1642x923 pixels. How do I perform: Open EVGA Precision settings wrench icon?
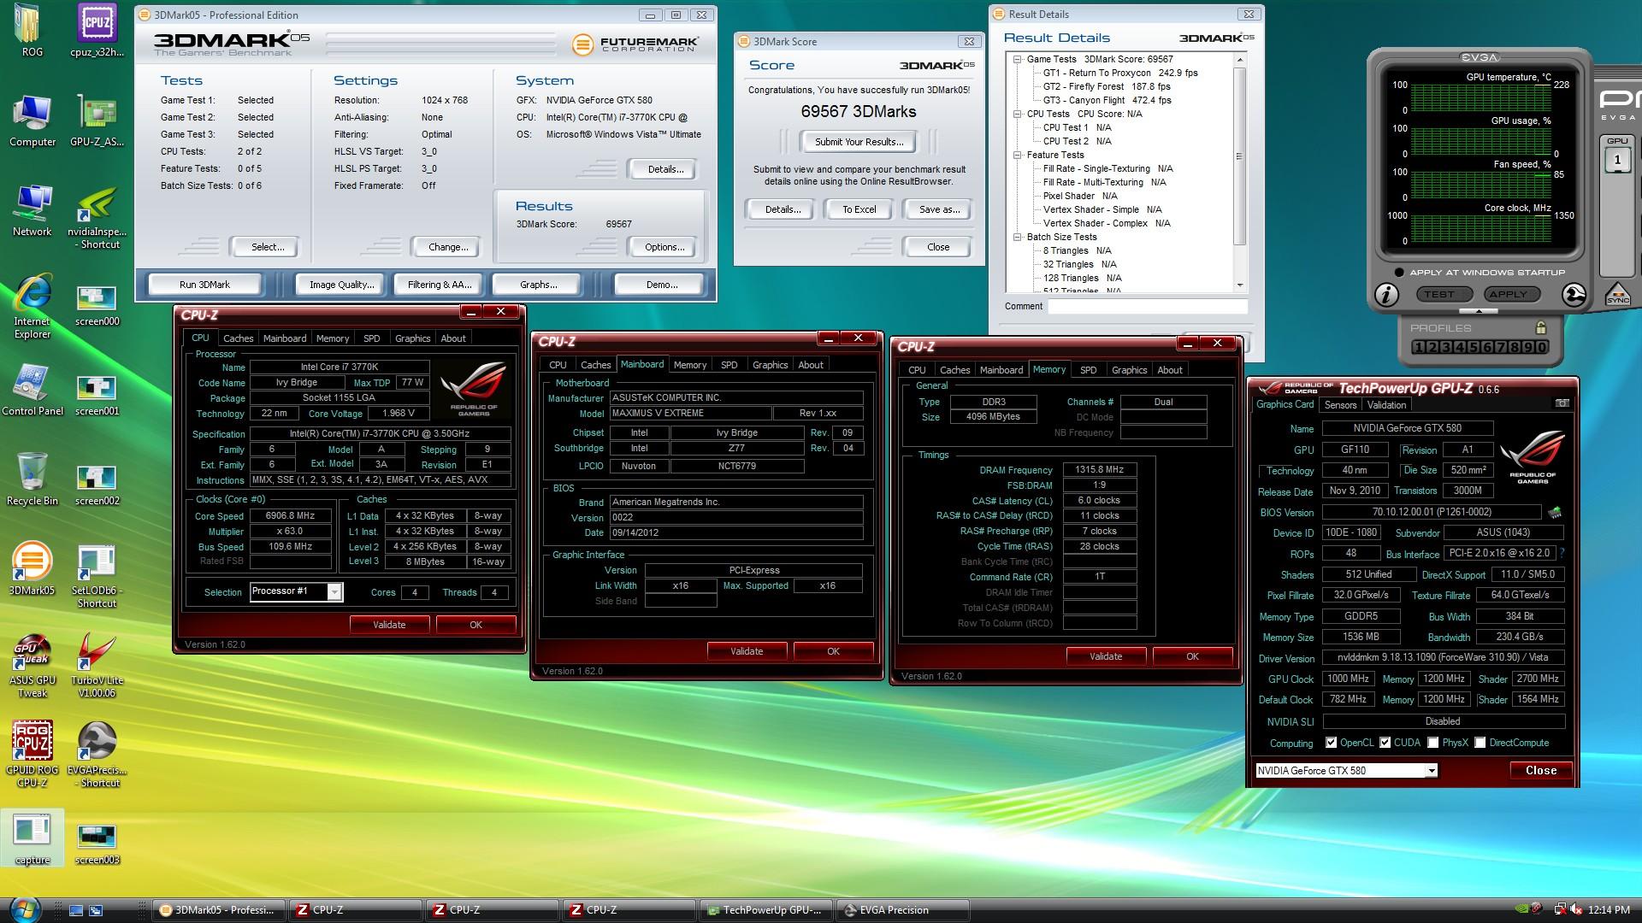[1574, 295]
